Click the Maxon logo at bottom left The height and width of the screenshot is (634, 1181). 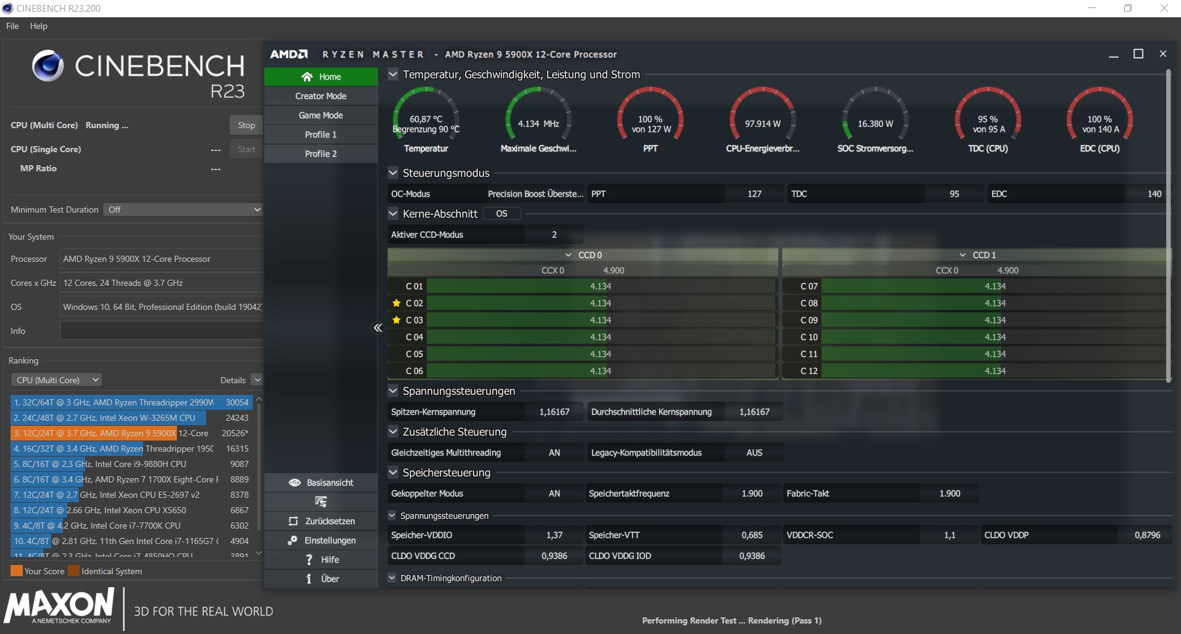[59, 606]
